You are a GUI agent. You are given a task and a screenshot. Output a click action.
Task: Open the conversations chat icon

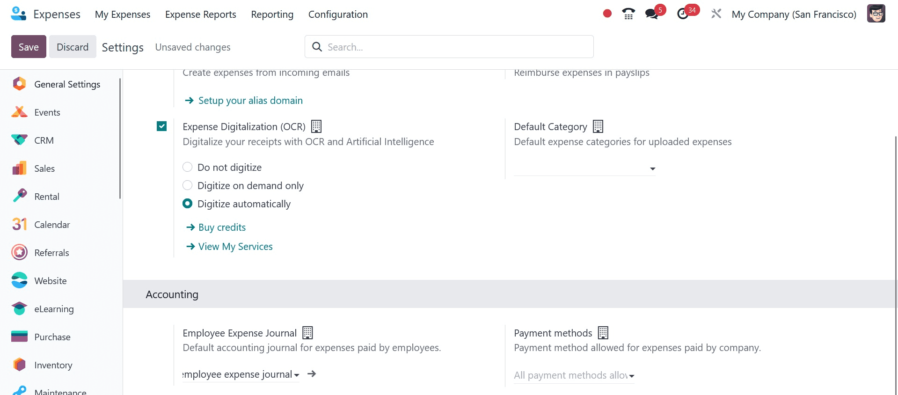click(651, 14)
